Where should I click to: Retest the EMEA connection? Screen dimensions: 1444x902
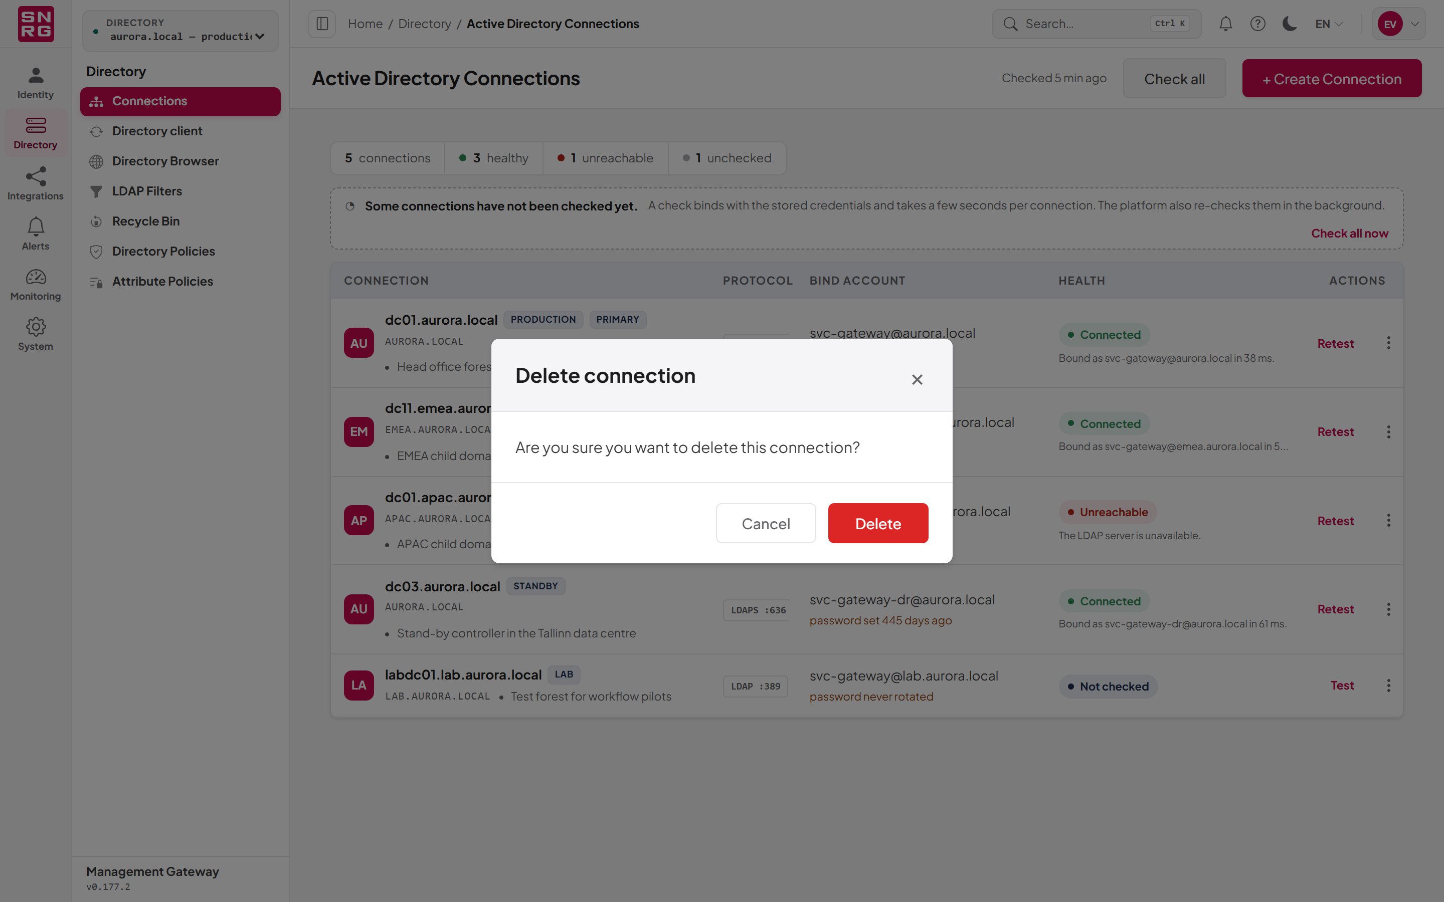click(x=1335, y=432)
